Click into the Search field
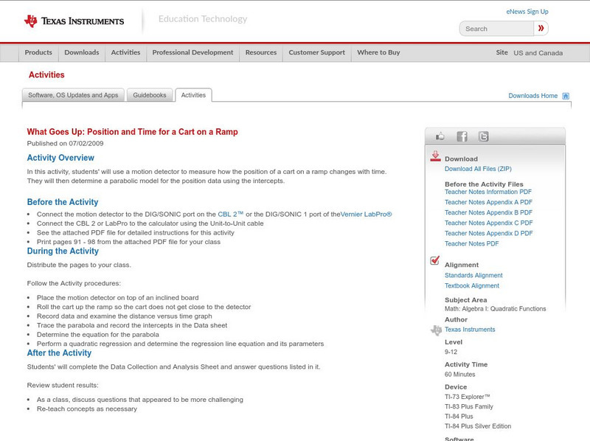The height and width of the screenshot is (441, 590). pos(496,29)
